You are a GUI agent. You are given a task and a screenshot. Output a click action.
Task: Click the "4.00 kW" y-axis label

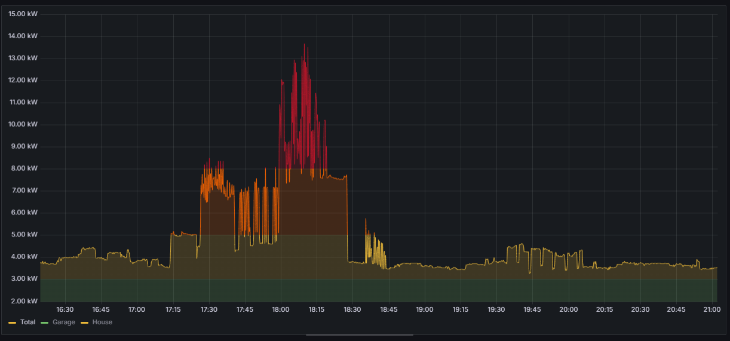point(24,257)
